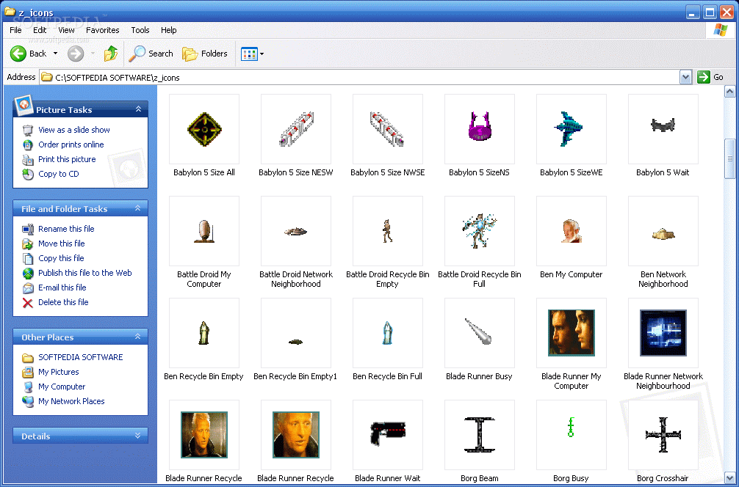This screenshot has height=487, width=739.
Task: Open the Tools menu
Action: 140,30
